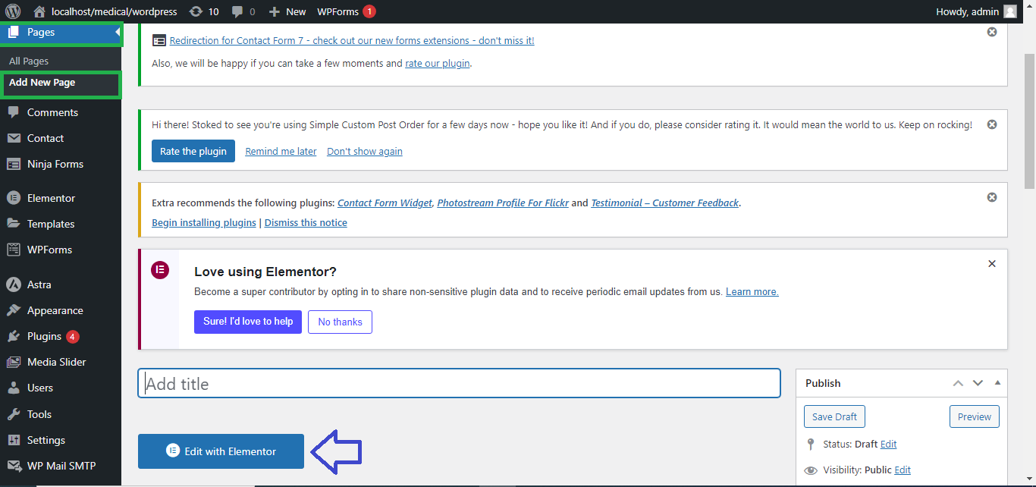Dismiss the Simple Custom Post Order notice
Viewport: 1036px width, 487px height.
pyautogui.click(x=991, y=124)
